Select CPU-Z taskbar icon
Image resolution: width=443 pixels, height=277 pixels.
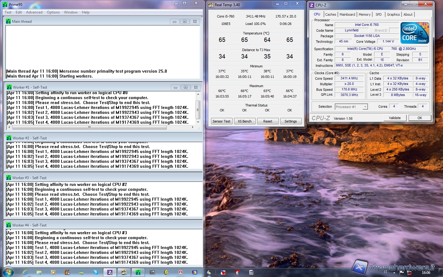110,272
